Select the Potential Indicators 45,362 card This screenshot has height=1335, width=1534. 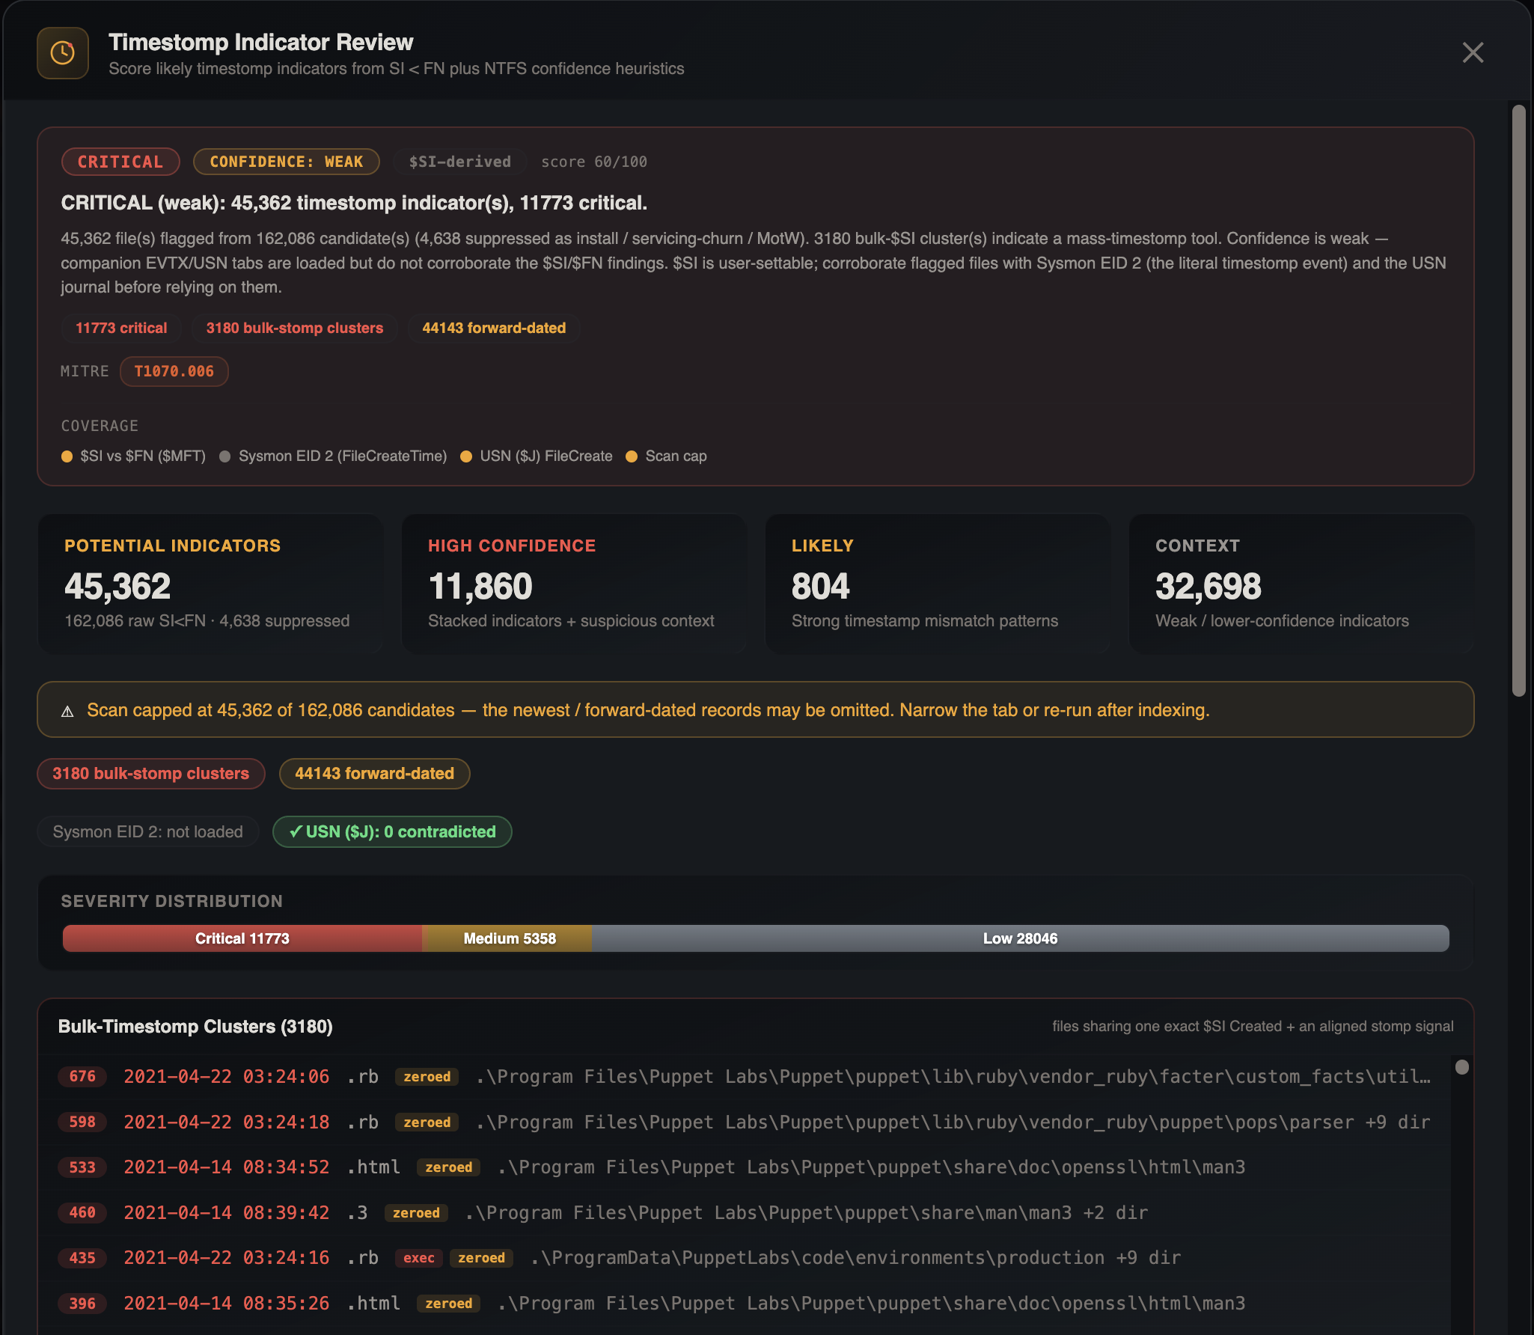(x=210, y=584)
